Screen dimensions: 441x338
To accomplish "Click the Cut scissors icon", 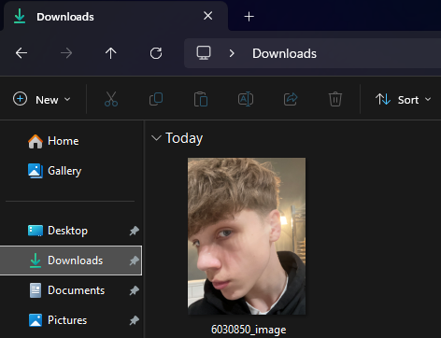I will [111, 99].
